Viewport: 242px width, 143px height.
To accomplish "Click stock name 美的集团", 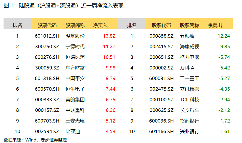I will [x=75, y=100].
